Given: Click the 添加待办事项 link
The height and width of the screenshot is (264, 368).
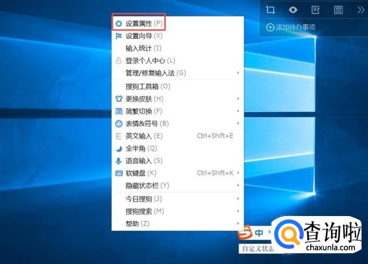Looking at the screenshot, I should click(x=296, y=27).
